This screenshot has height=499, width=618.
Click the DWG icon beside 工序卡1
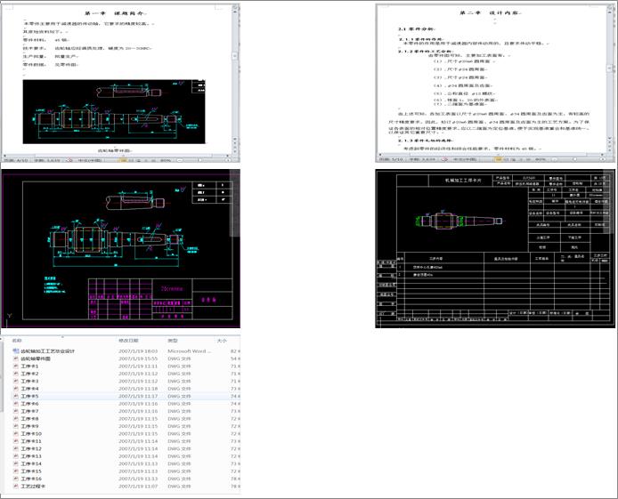(x=16, y=366)
